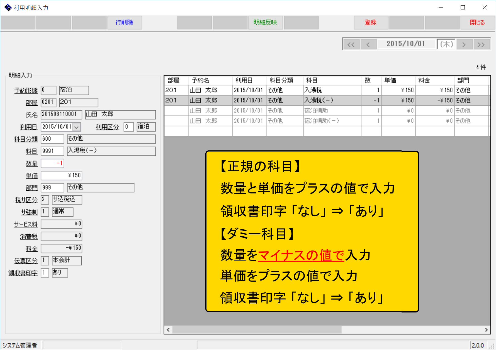The width and height of the screenshot is (496, 350).
Task: Click the 数量 field showing -1
Action: pyautogui.click(x=52, y=163)
